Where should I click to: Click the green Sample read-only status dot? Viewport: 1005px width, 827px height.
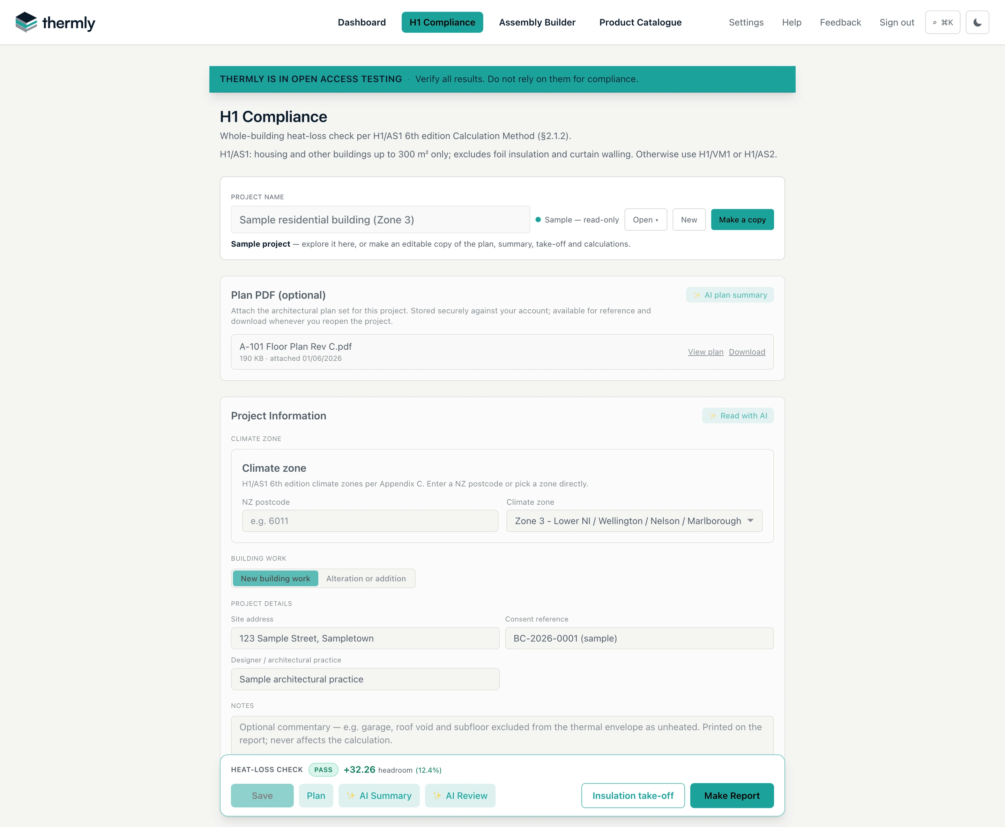538,219
